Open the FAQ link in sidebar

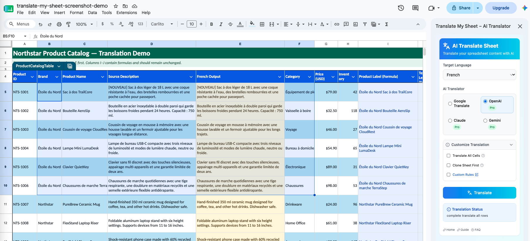(x=476, y=230)
